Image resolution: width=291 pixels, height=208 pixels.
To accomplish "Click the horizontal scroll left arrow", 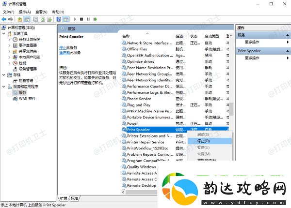I will pos(123,193).
